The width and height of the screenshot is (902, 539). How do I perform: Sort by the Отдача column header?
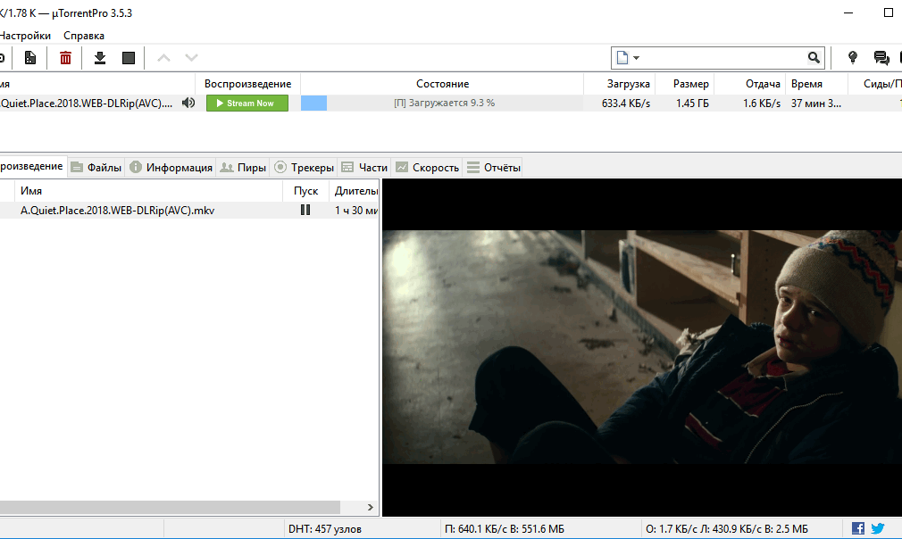(750, 84)
